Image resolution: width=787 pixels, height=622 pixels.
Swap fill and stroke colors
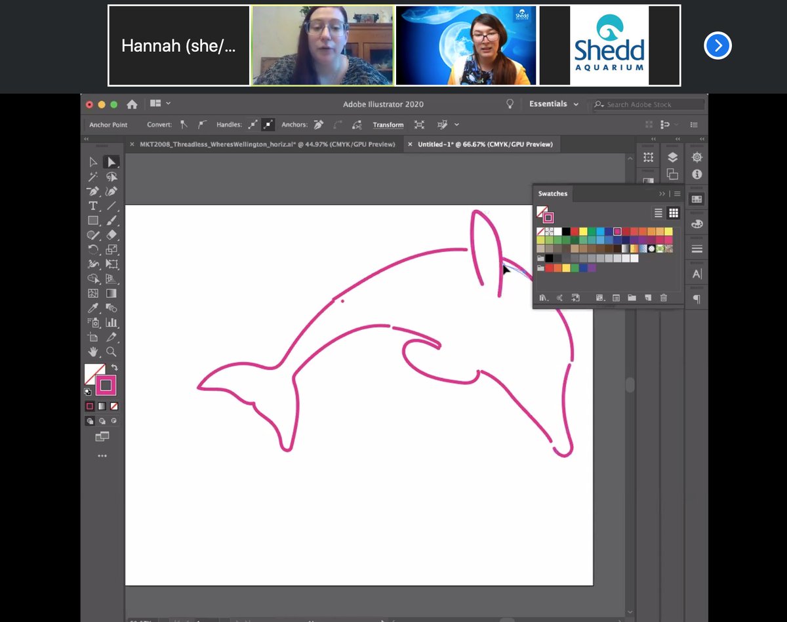[x=114, y=368]
